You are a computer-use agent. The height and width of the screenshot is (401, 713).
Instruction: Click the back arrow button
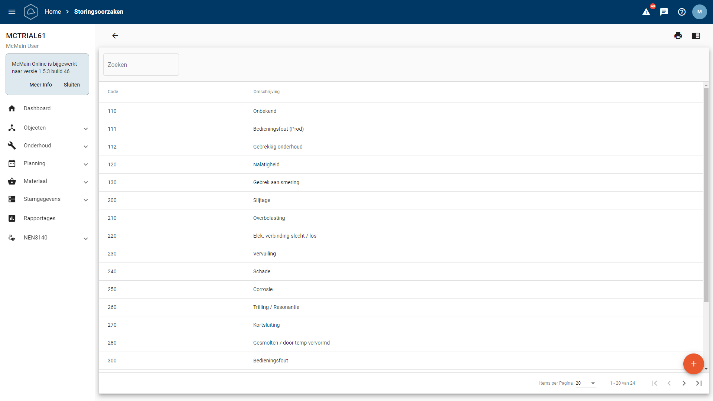pos(115,36)
